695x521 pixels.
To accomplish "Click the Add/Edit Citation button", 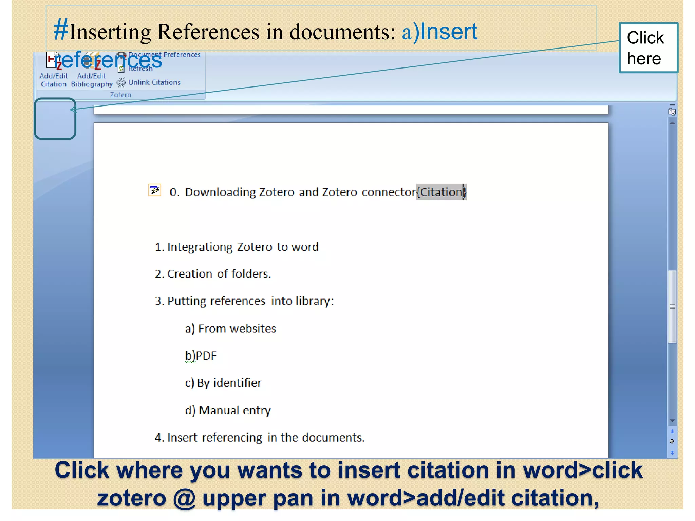I will click(x=54, y=71).
